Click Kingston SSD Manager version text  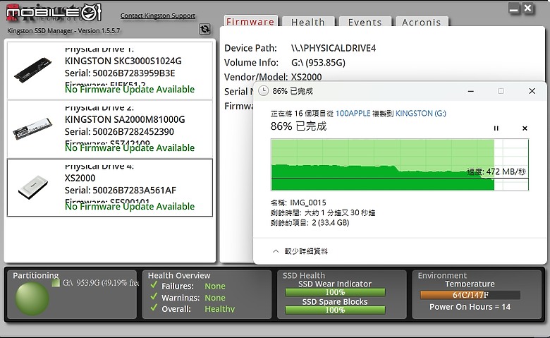click(63, 30)
